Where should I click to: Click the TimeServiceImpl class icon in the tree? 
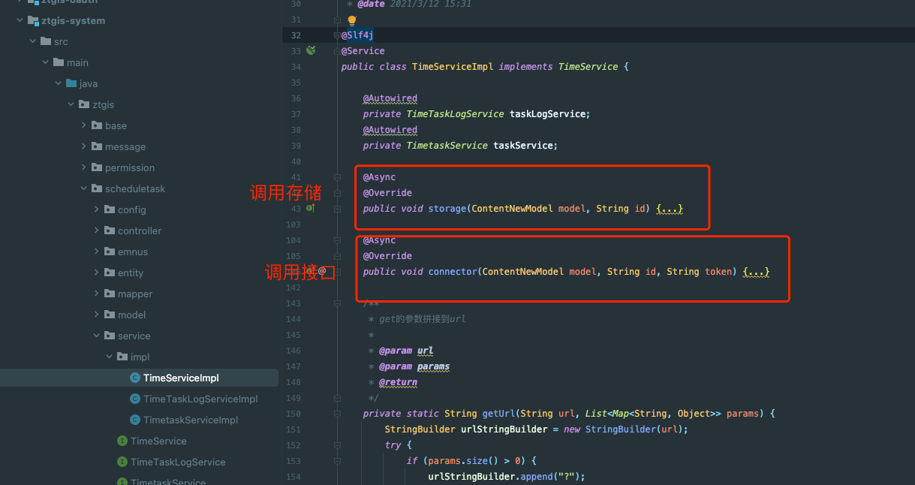(x=135, y=378)
